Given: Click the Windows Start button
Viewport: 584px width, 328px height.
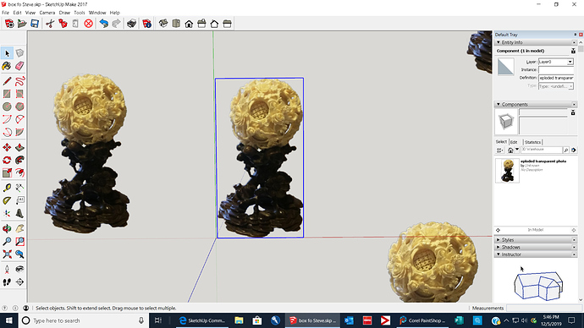Looking at the screenshot, I should 8,320.
